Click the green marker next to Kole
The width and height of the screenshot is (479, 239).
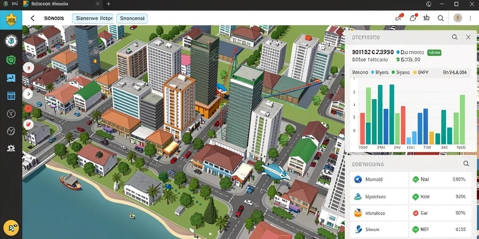click(415, 197)
